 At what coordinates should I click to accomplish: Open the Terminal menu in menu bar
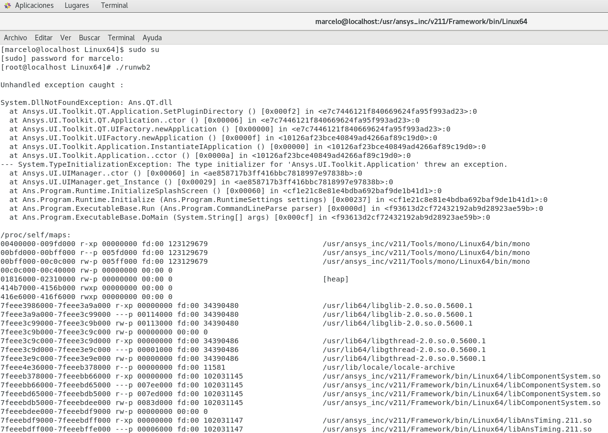[121, 38]
